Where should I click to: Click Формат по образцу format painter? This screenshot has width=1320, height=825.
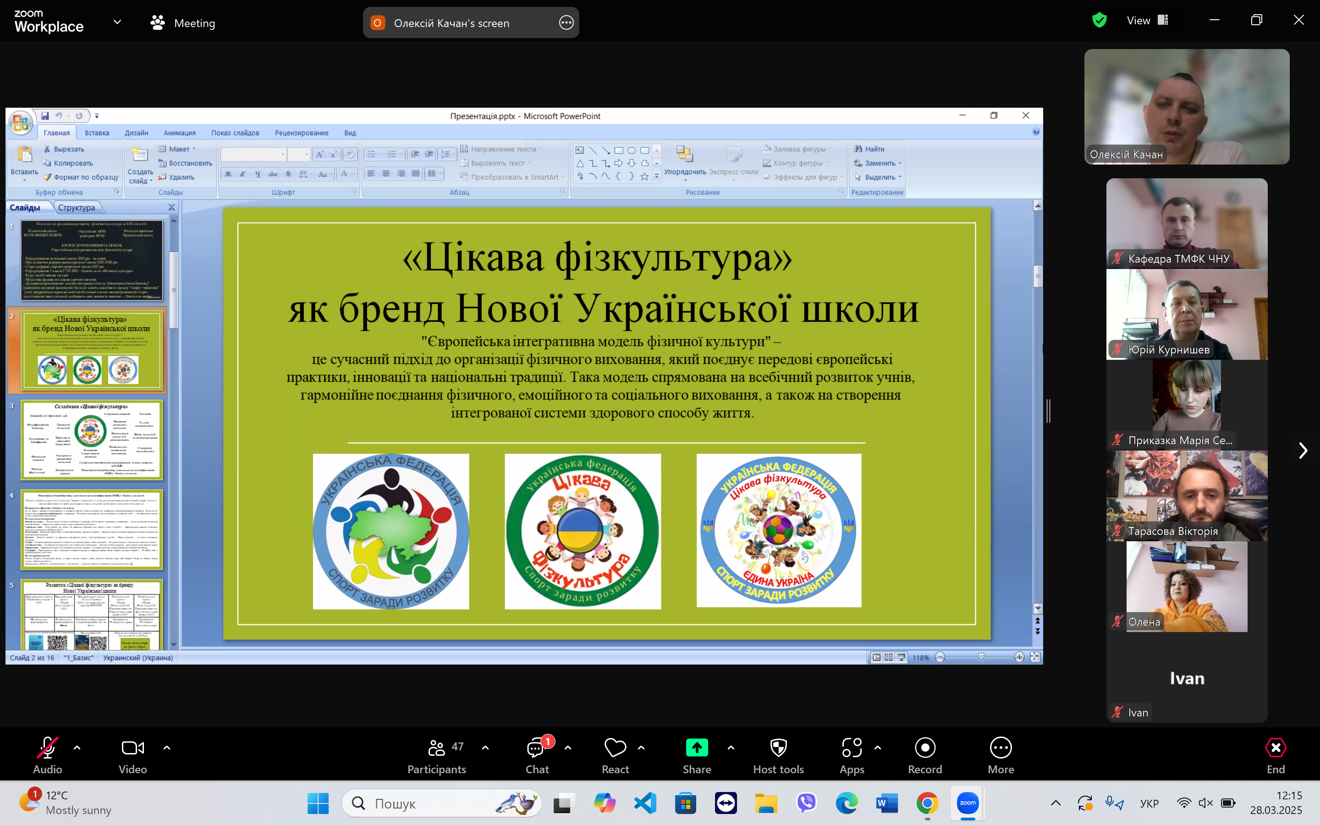[x=81, y=177]
